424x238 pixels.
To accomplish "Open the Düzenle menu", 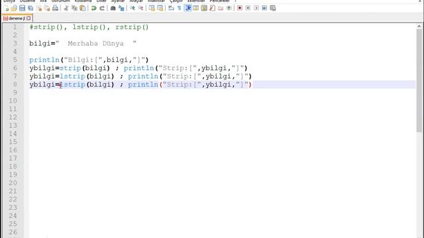I will [x=28, y=1].
